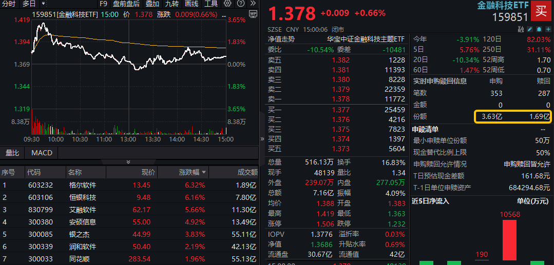Screen dimensions: 554x265
Task: Click 赎回 份额 value 1.69亿
Action: (x=540, y=116)
